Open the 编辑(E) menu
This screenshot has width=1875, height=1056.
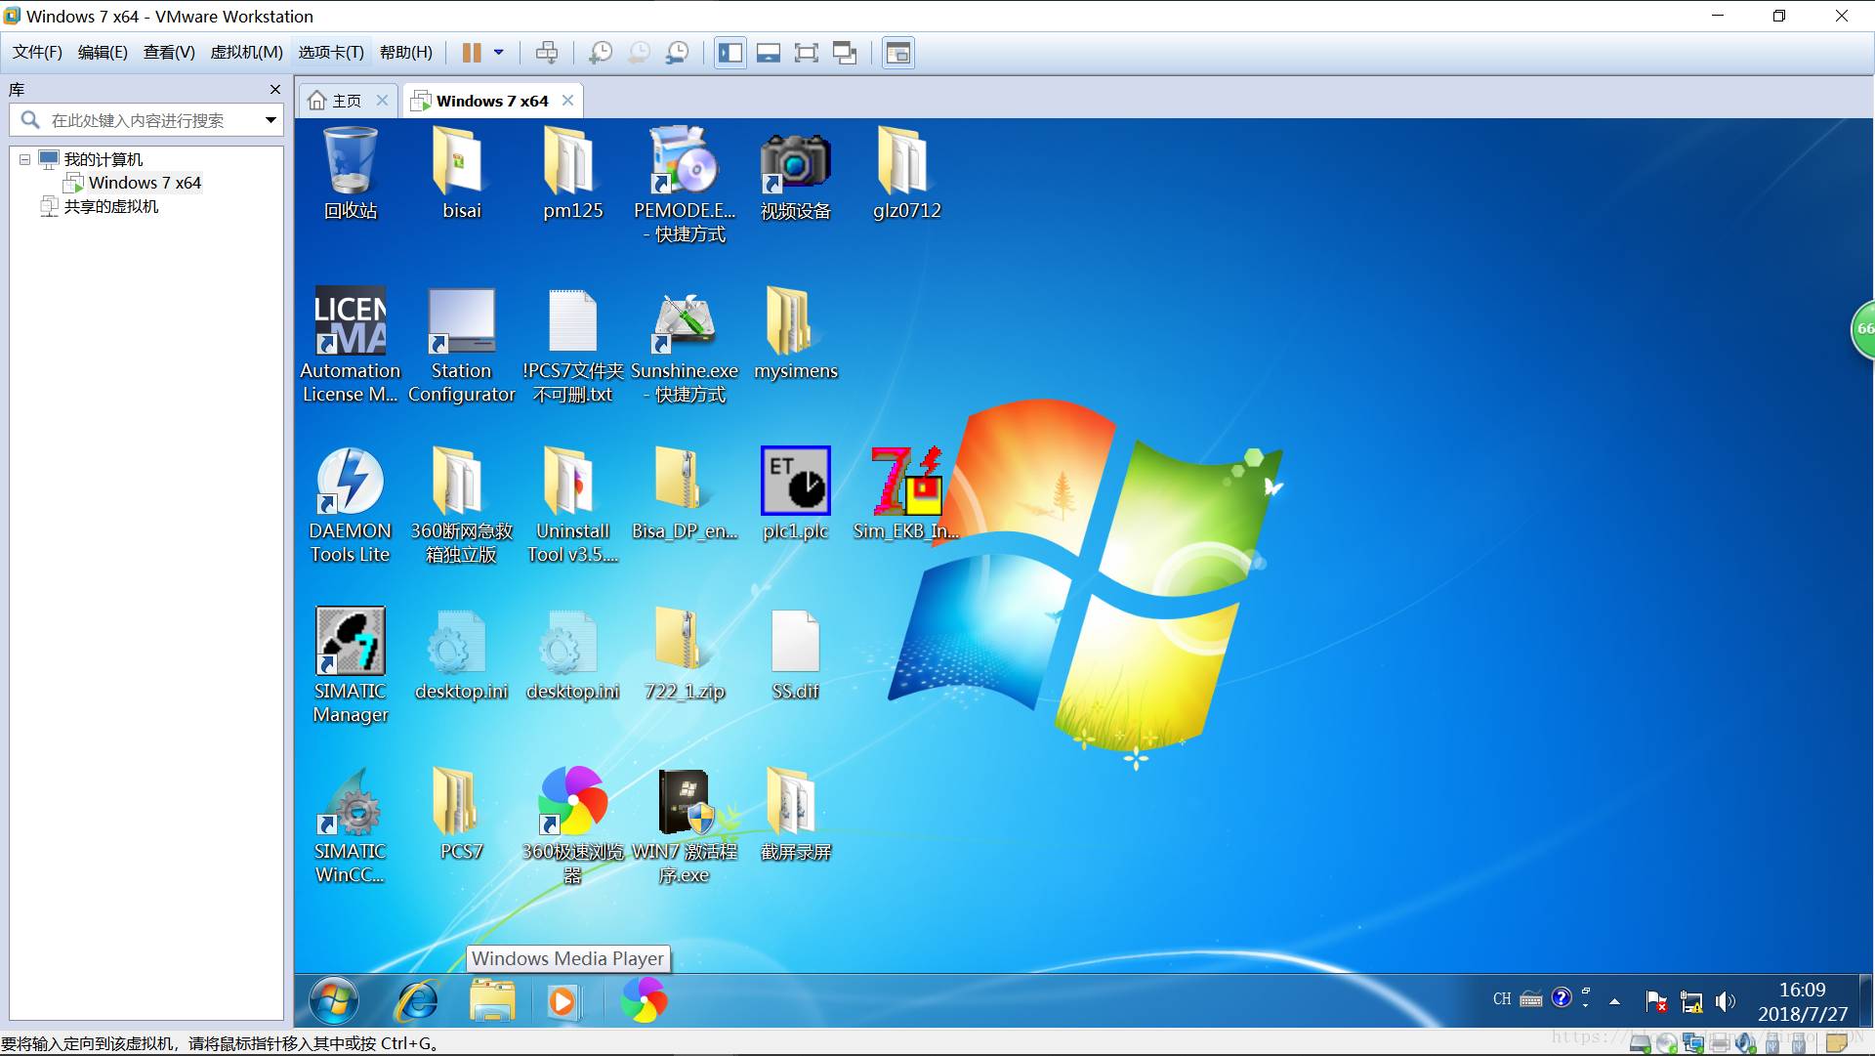click(103, 52)
